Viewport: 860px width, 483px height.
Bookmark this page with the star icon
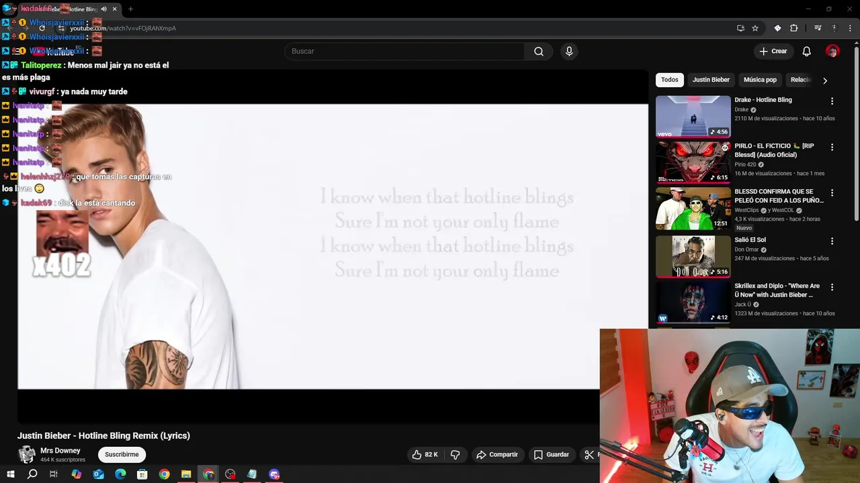tap(755, 28)
